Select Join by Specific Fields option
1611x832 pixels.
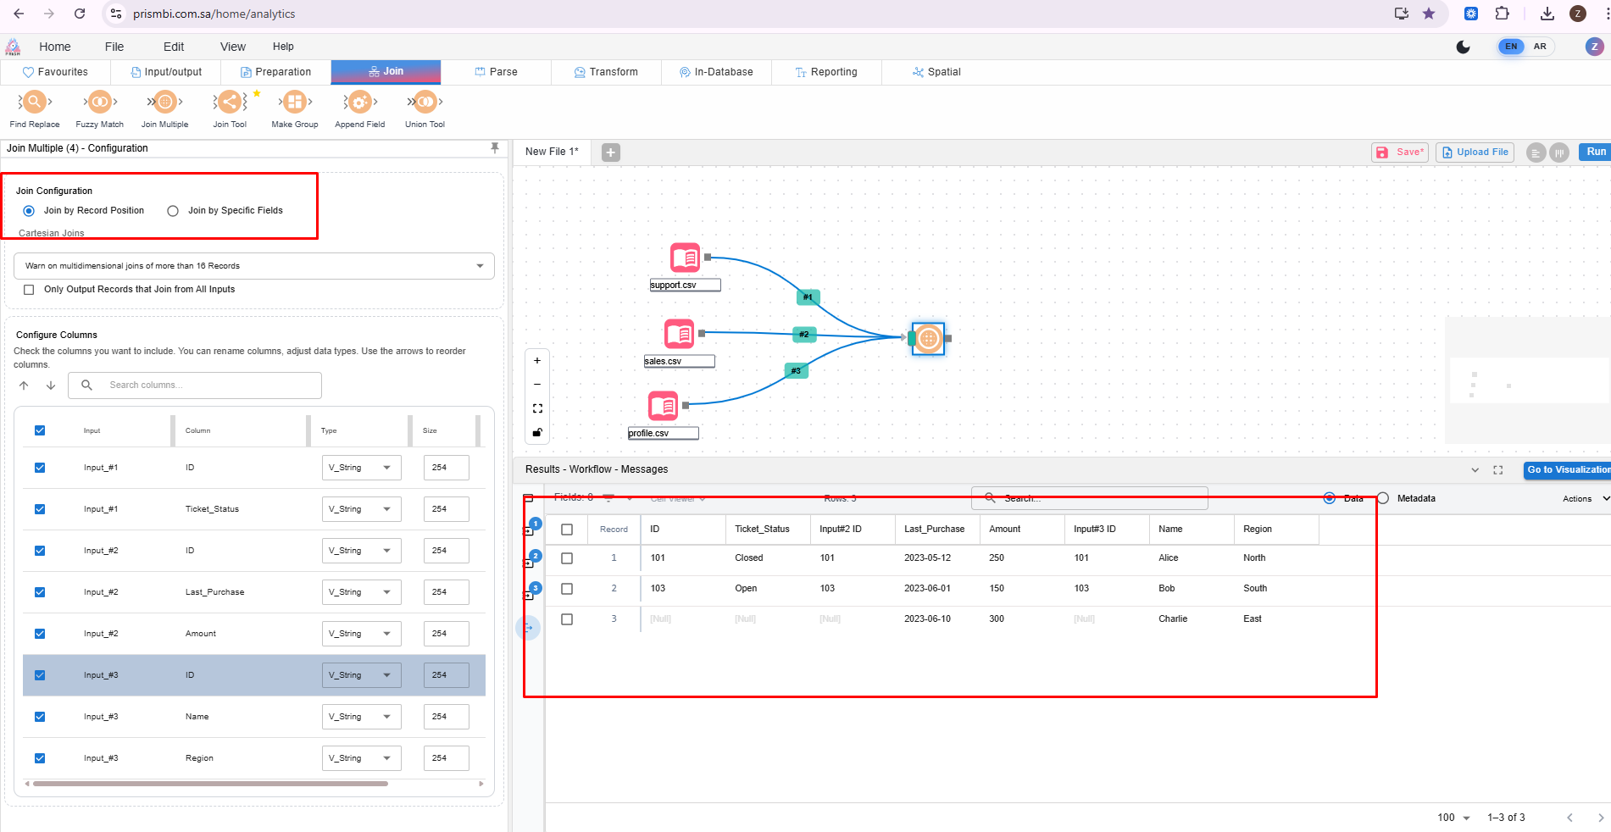[173, 211]
